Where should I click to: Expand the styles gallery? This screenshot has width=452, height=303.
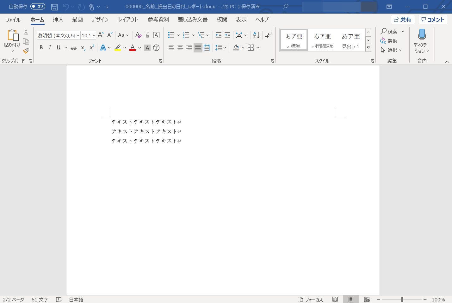[368, 48]
